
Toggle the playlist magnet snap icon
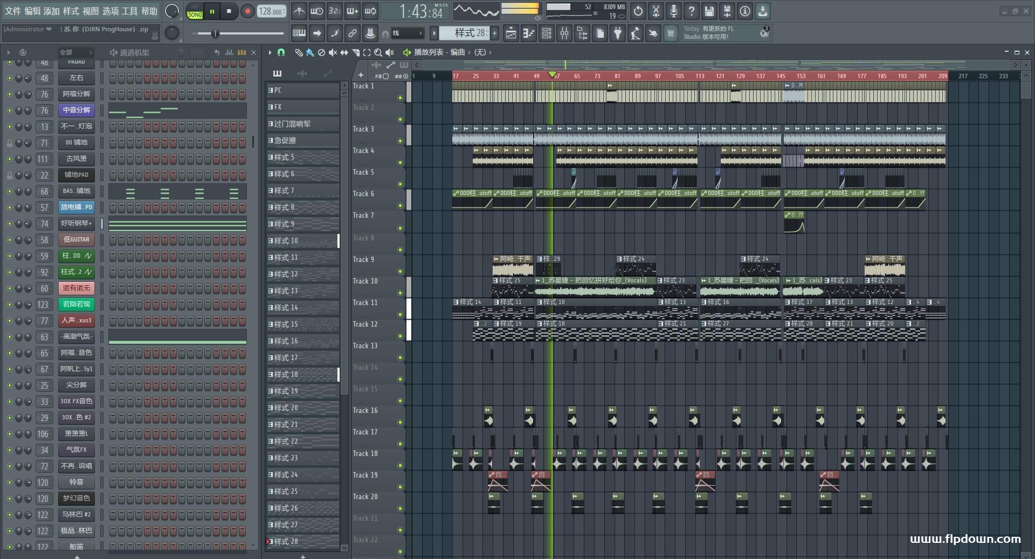point(281,52)
